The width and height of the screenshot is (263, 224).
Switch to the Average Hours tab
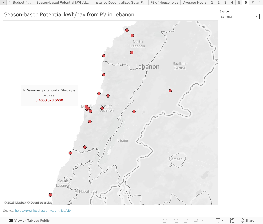[x=195, y=3]
